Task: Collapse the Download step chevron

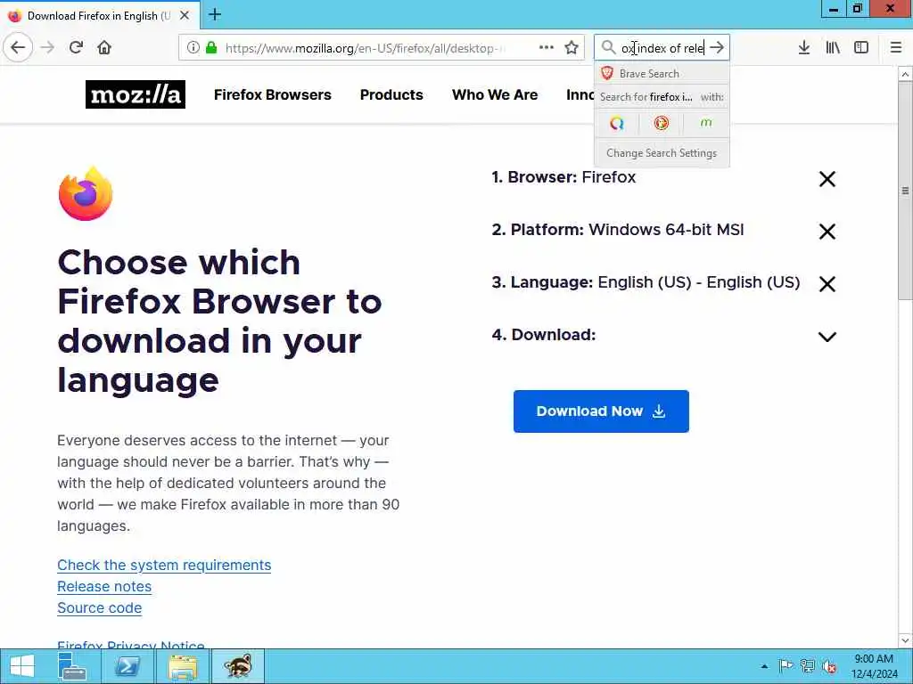Action: coord(827,336)
